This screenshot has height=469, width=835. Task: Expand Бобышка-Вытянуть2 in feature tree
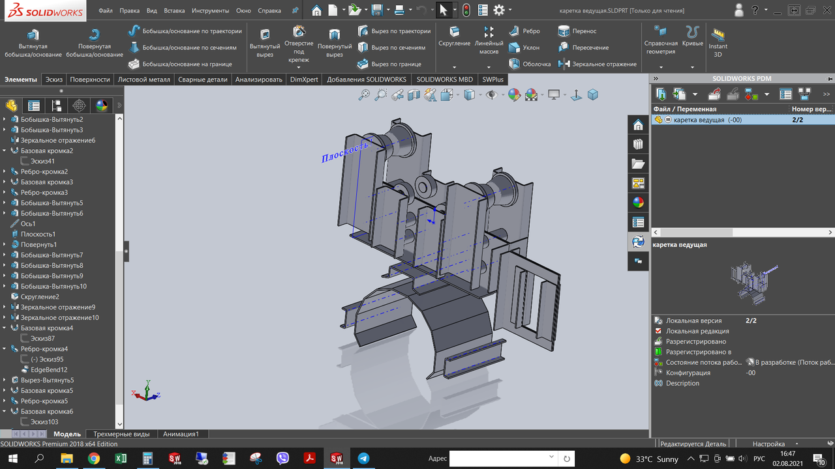5,119
